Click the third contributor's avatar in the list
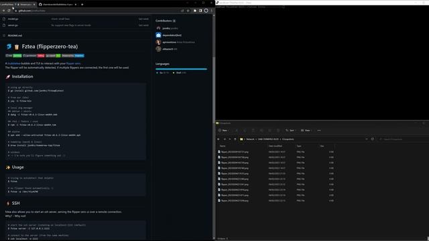Viewport: 429px width, 241px height. tap(158, 42)
